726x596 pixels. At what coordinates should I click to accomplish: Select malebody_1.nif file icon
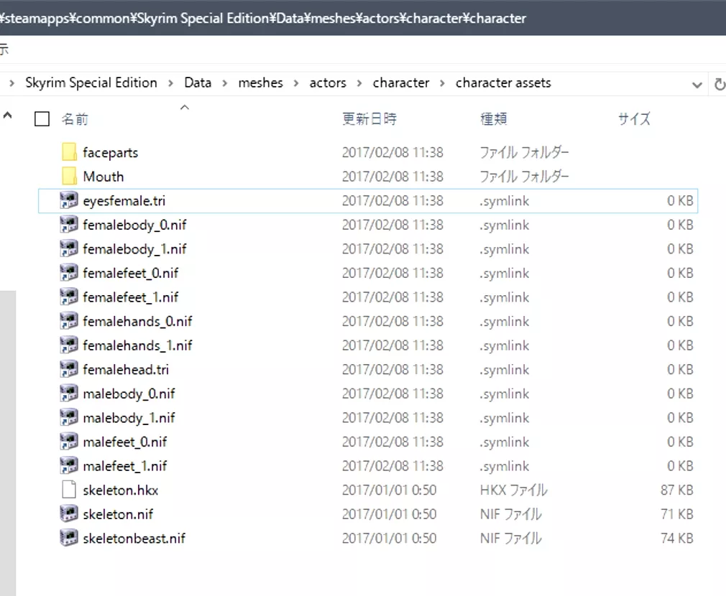(69, 417)
